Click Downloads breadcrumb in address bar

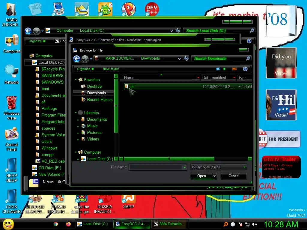(151, 58)
